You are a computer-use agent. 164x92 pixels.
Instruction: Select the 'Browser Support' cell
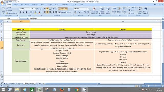(21, 61)
